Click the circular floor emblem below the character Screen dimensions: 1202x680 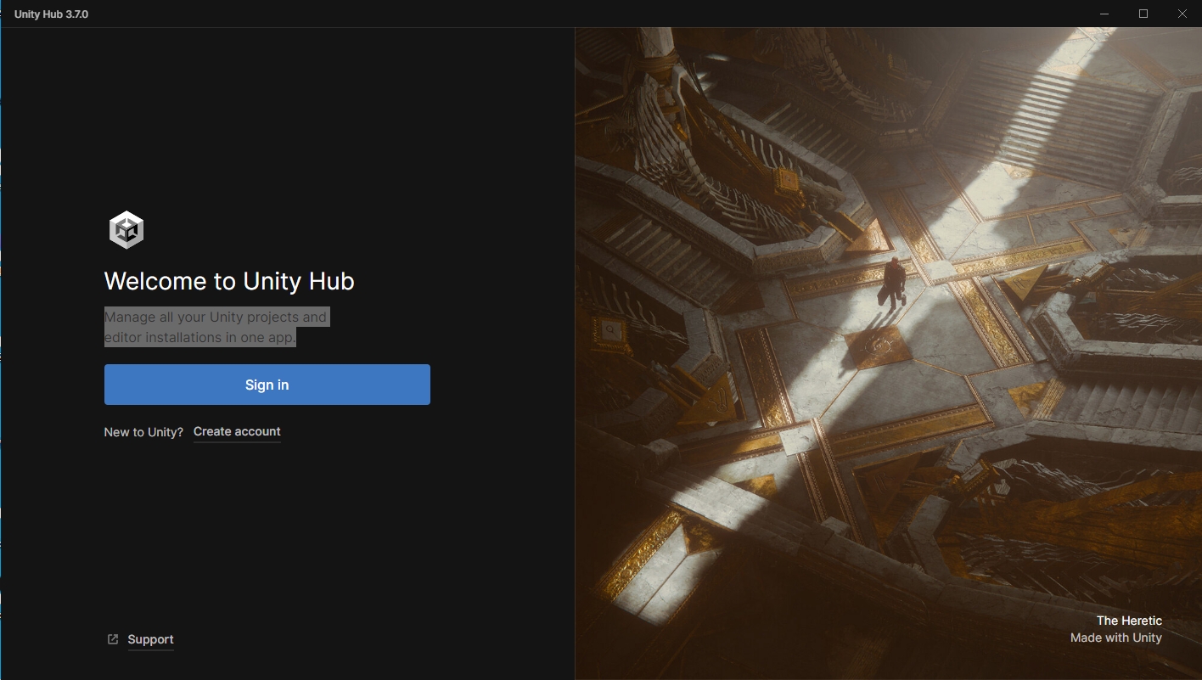tap(878, 346)
